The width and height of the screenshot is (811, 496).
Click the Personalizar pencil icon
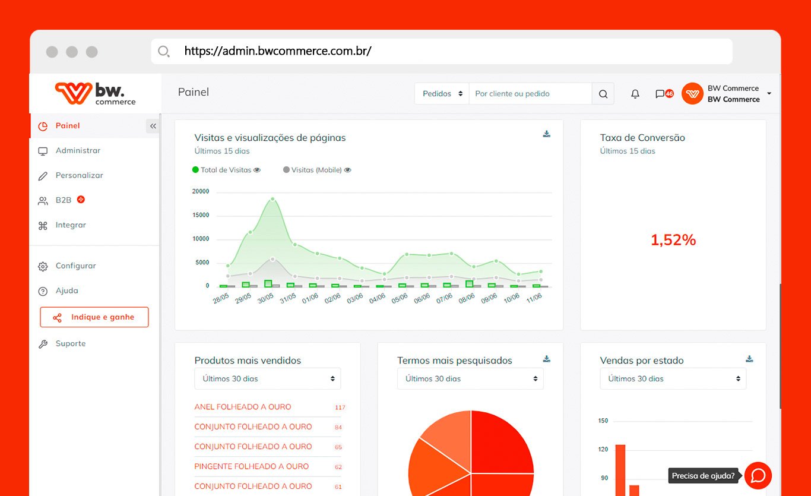click(x=43, y=176)
